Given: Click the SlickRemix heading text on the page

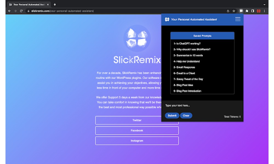Looking at the screenshot, I should coord(137,60).
